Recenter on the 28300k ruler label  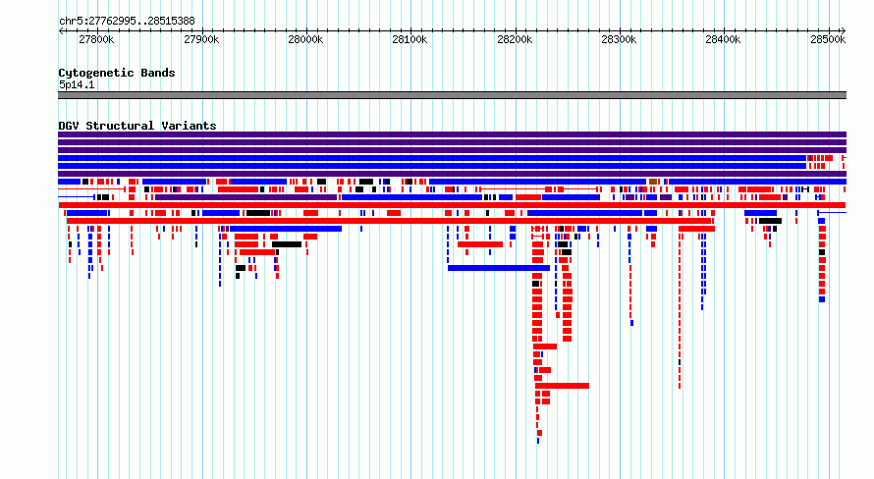tap(619, 39)
